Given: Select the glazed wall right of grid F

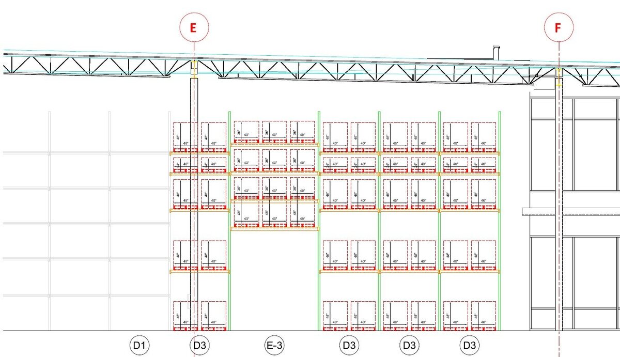Looking at the screenshot, I should 594,155.
